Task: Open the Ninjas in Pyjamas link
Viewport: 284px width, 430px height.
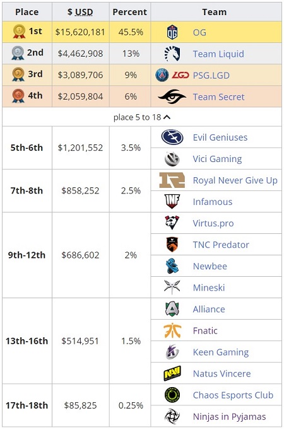Action: tap(229, 417)
